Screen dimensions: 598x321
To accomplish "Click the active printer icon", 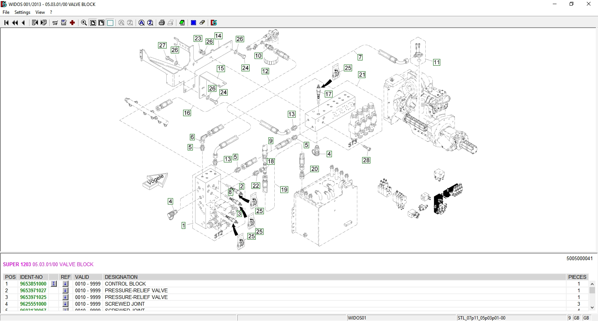I will coord(162,23).
